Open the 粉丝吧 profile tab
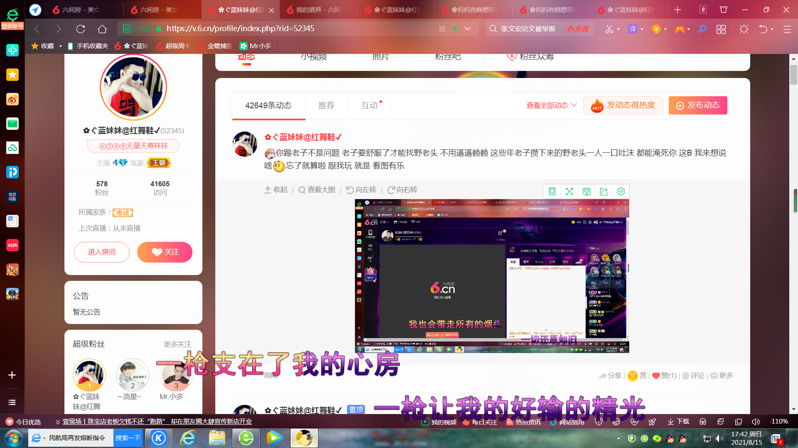The height and width of the screenshot is (448, 798). click(448, 57)
